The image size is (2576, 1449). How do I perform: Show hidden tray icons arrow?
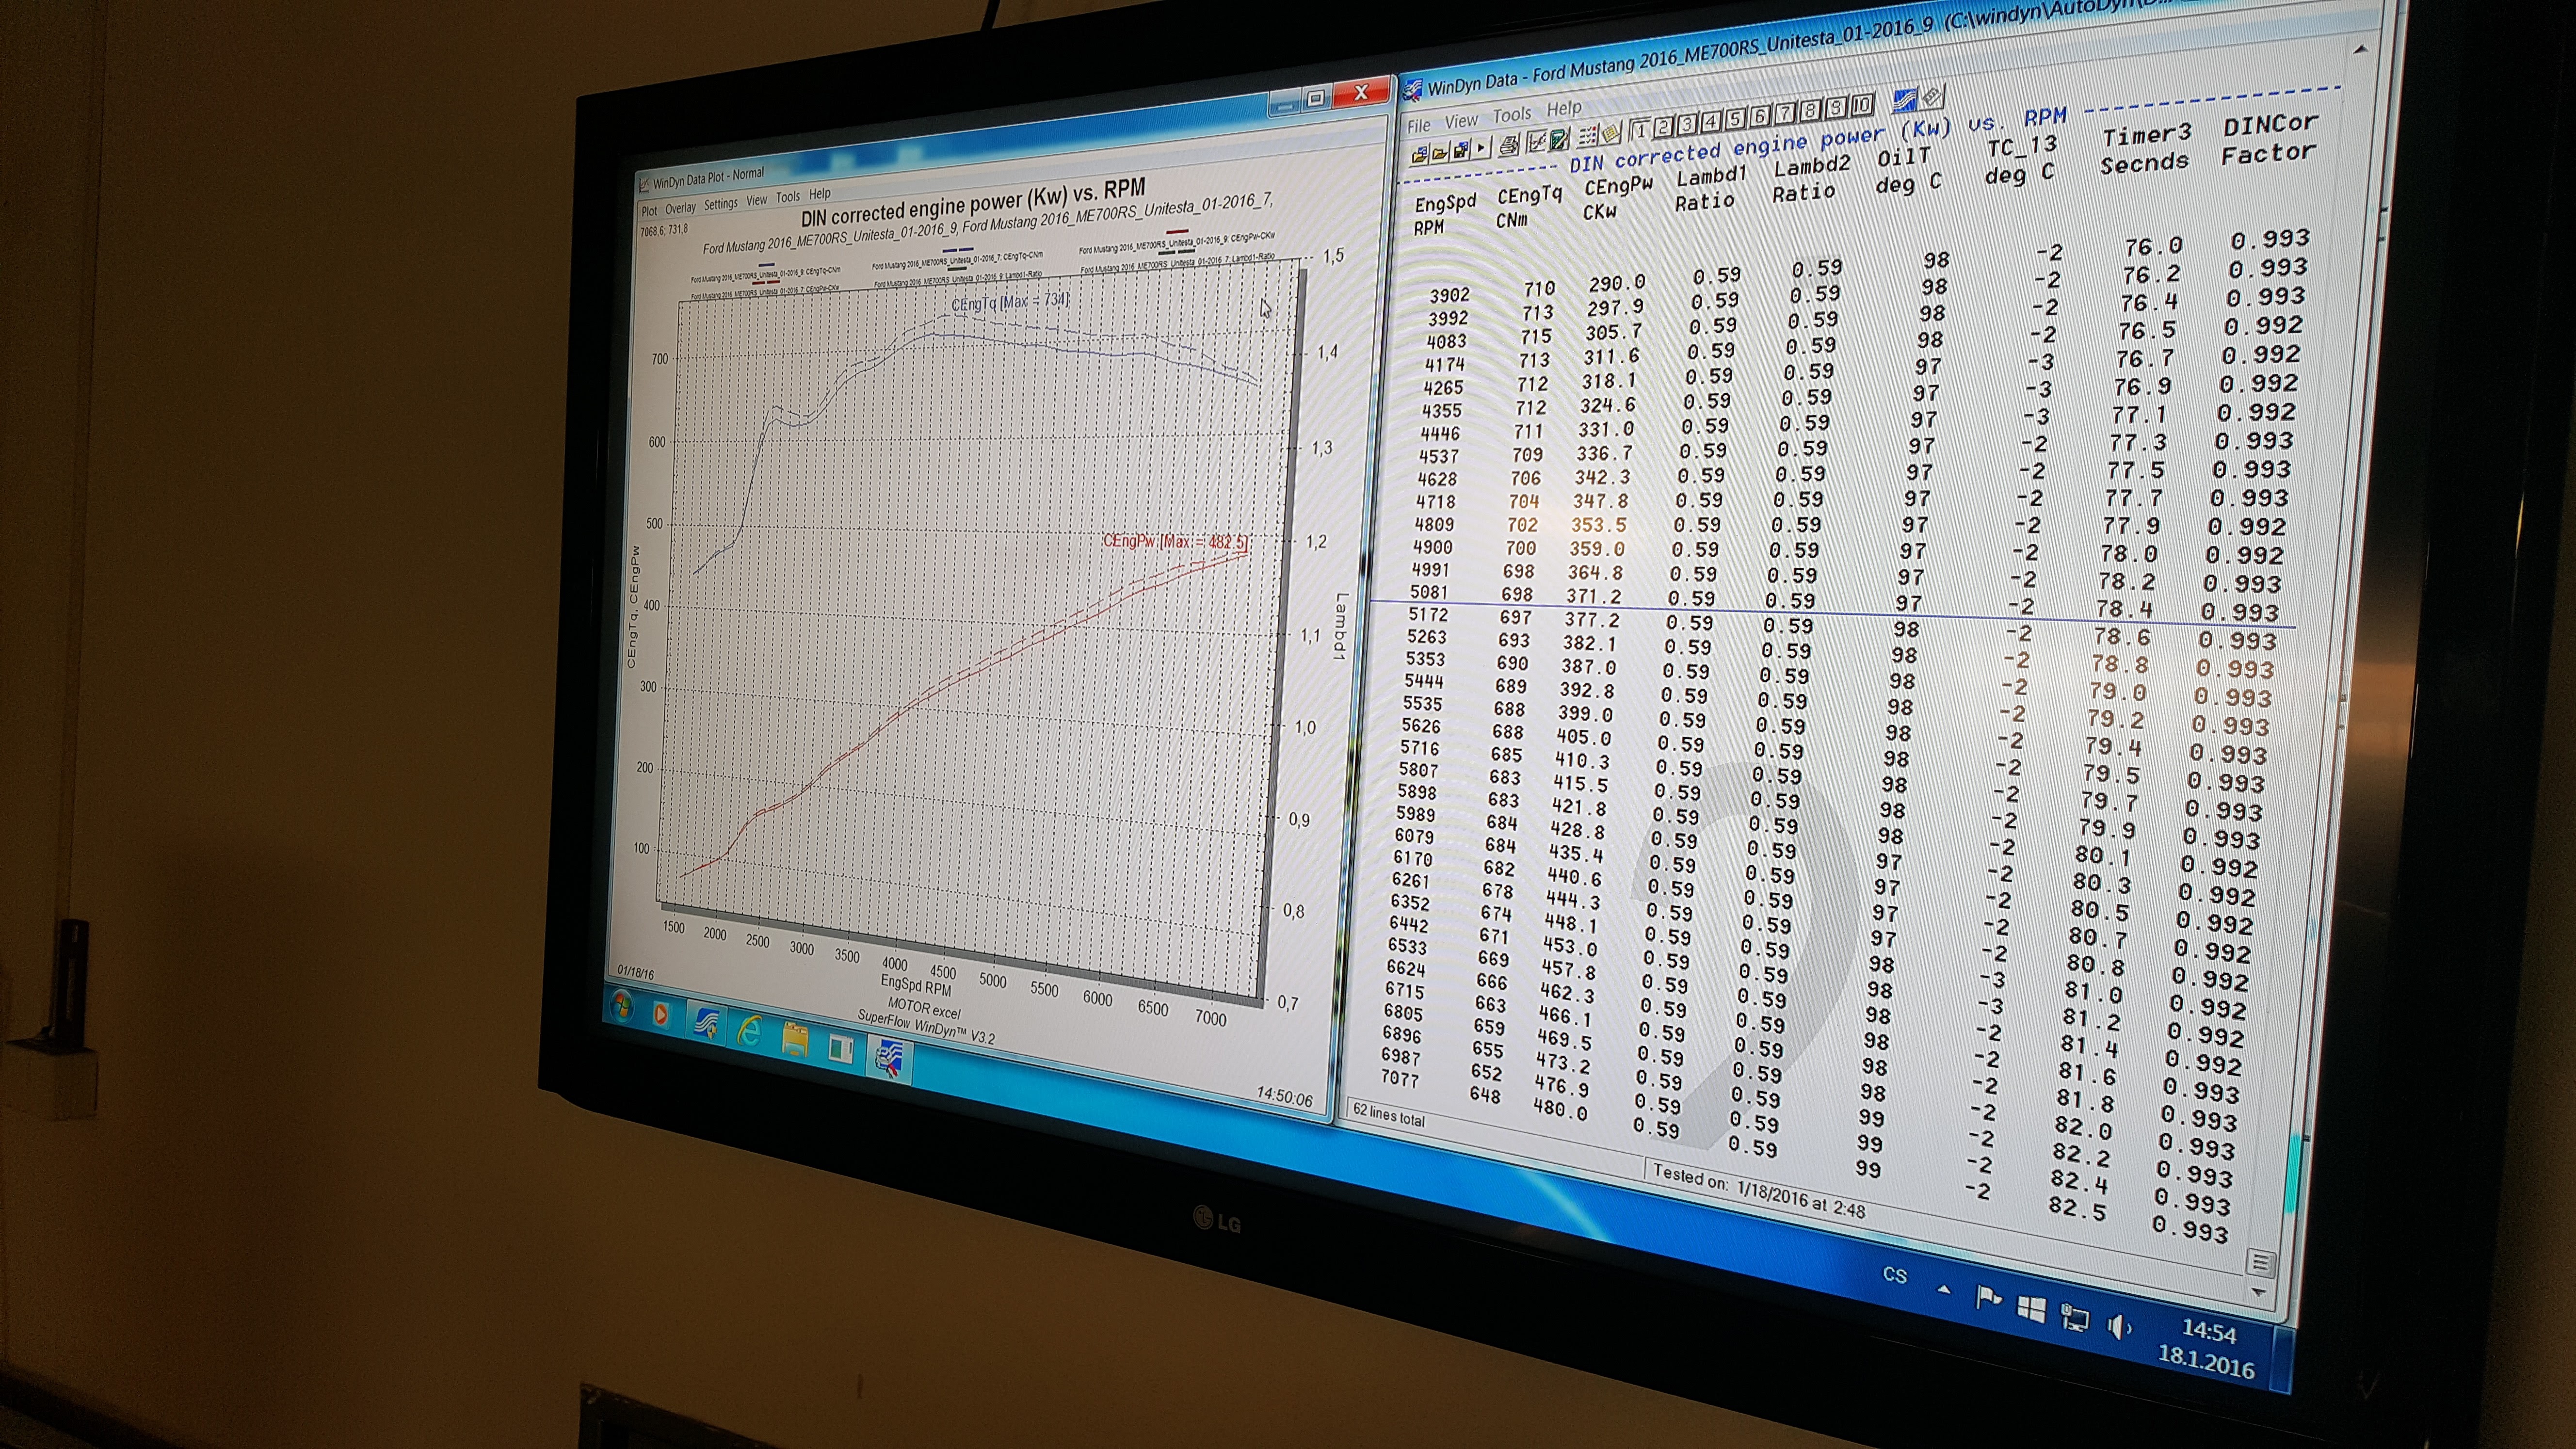1943,1290
